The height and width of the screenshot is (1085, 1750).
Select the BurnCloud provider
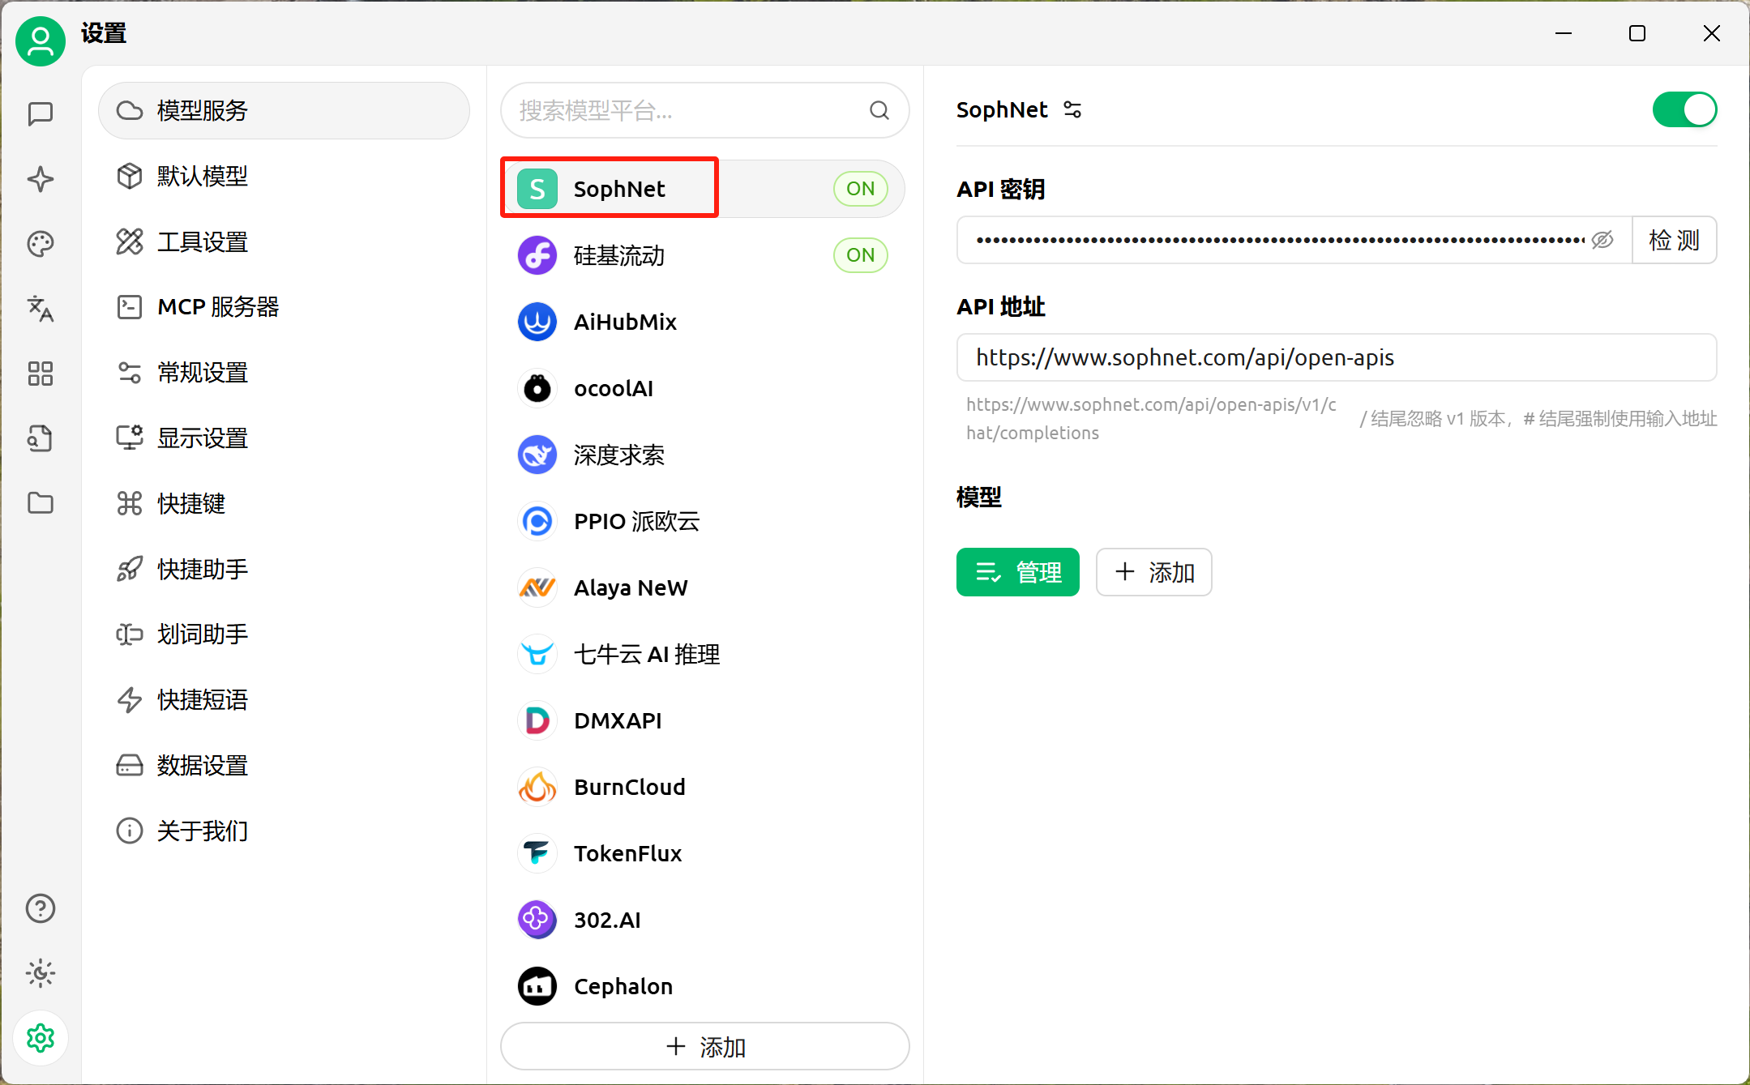click(x=703, y=787)
